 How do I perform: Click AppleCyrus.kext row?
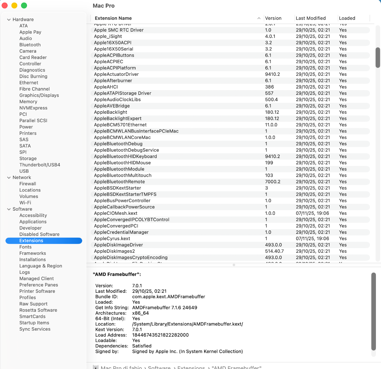pyautogui.click(x=230, y=239)
